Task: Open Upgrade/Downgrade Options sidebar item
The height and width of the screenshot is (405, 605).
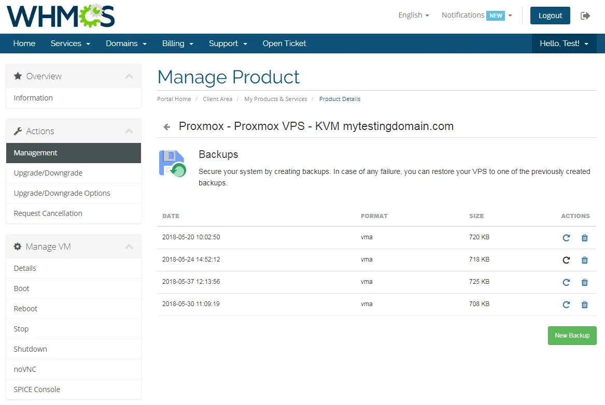Action: [x=74, y=193]
